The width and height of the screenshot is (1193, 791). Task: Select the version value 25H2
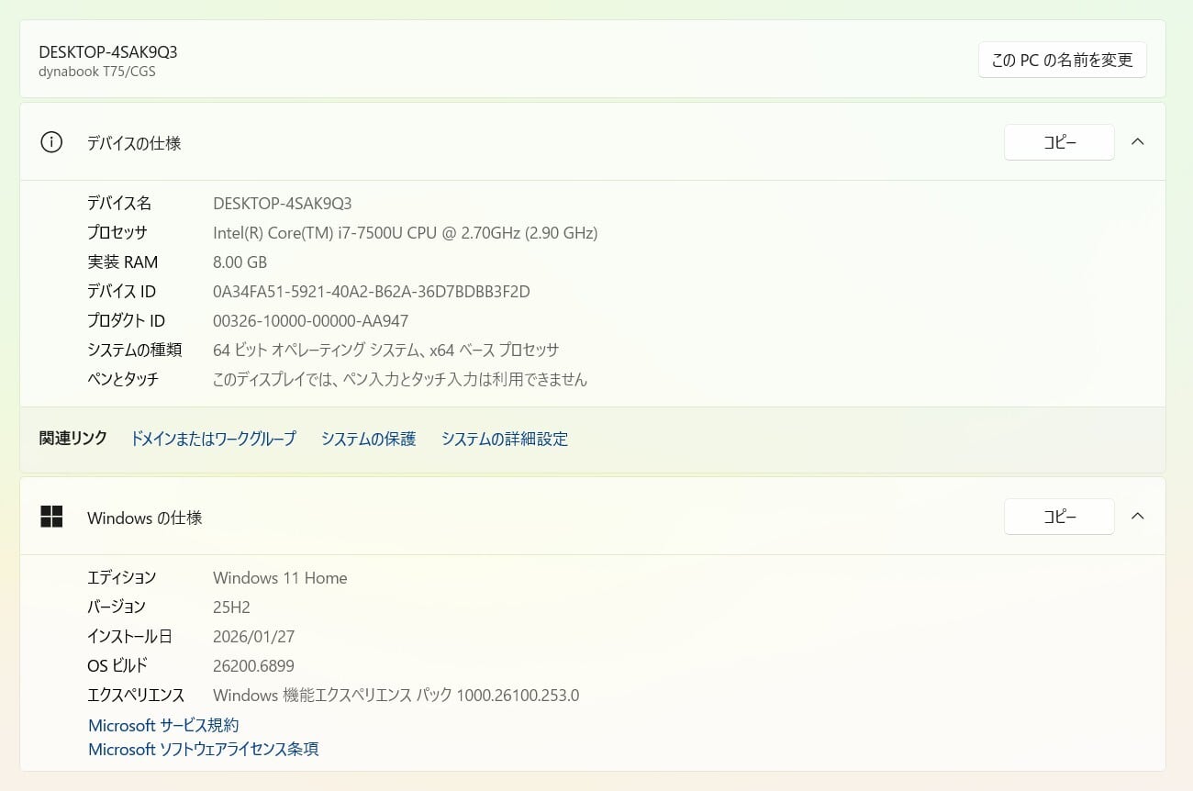(232, 607)
